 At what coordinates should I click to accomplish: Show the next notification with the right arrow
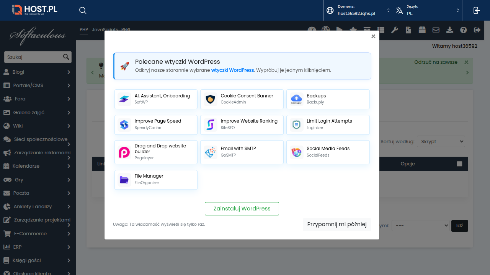[467, 73]
